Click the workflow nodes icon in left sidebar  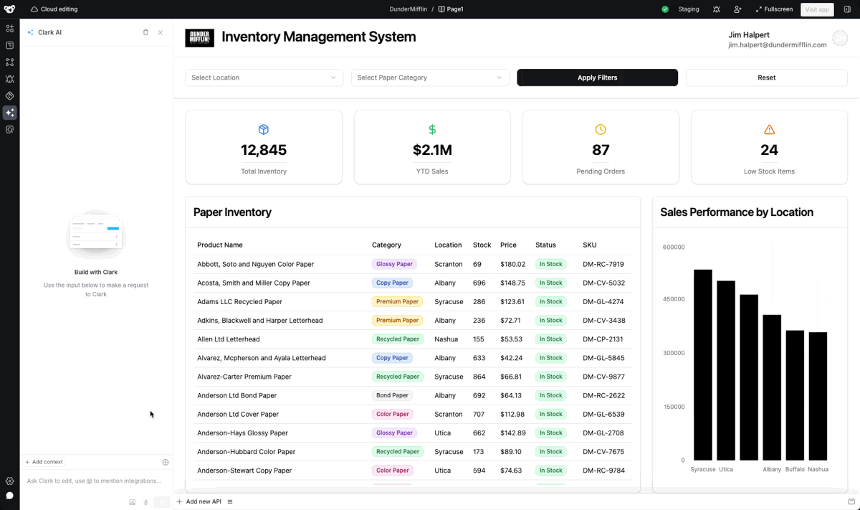coord(9,62)
